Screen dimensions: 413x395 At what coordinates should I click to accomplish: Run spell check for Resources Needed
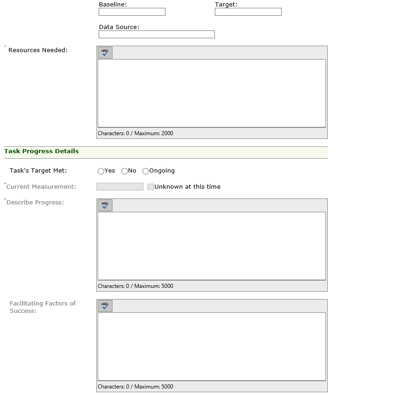[x=105, y=53]
